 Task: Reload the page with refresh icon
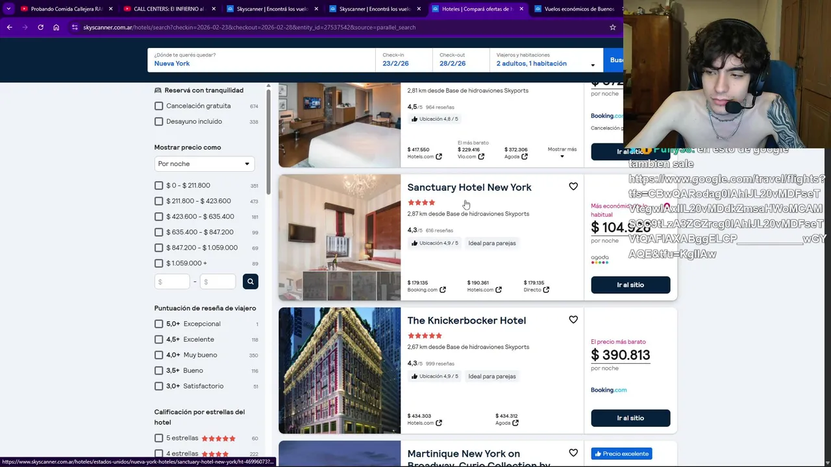40,27
